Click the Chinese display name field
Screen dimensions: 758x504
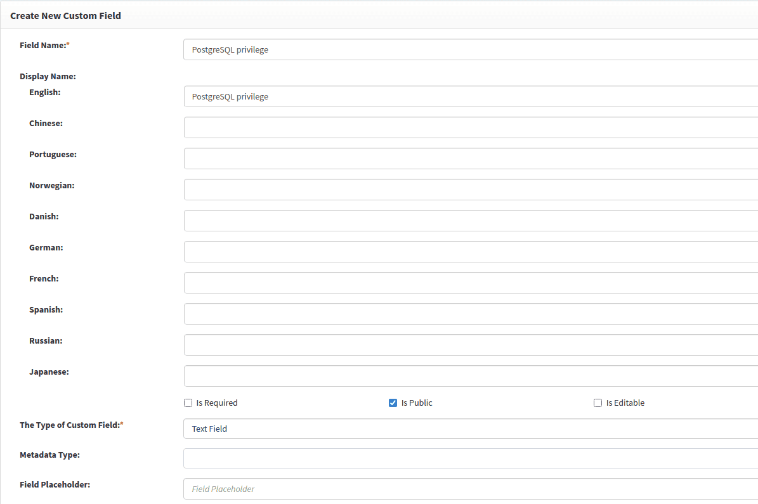tap(469, 127)
